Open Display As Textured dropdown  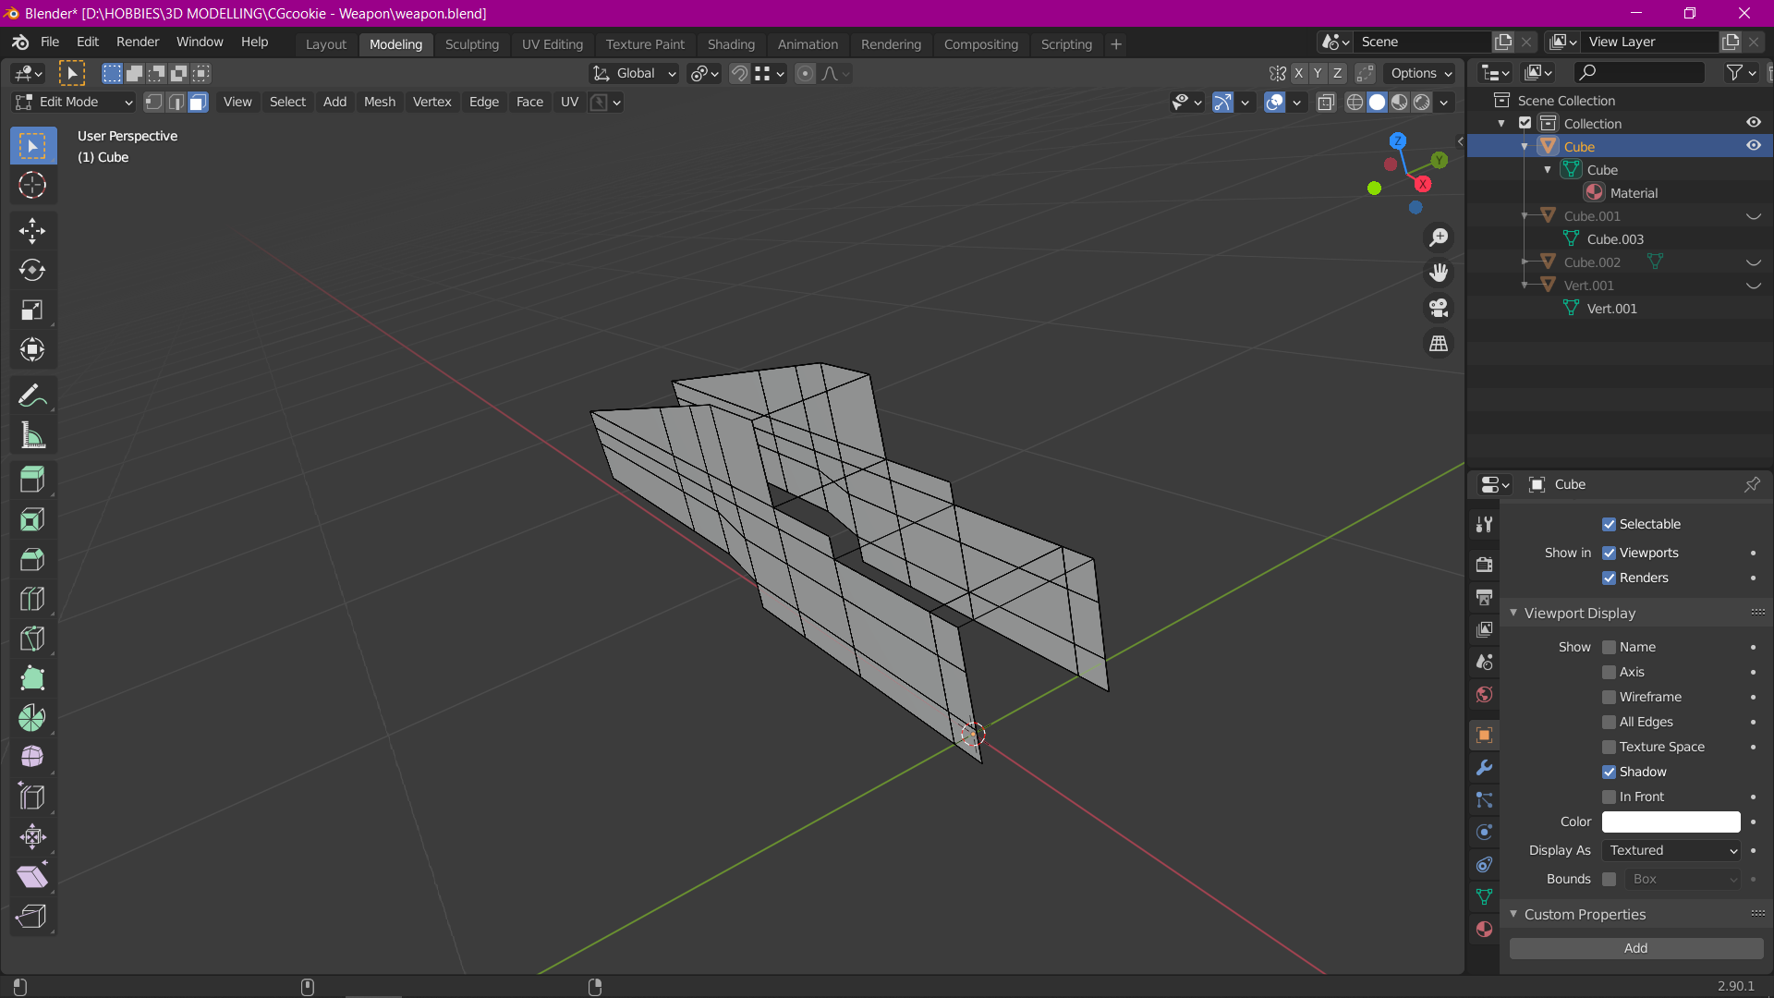pos(1671,851)
